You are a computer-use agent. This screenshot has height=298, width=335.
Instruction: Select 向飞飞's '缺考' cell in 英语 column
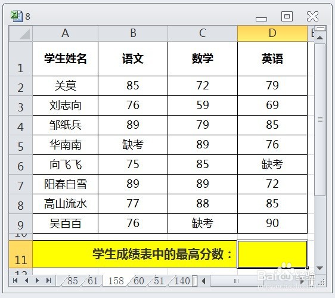(x=272, y=164)
